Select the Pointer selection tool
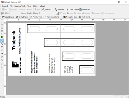Screen dimensions: 129x98 (x=2, y=41)
